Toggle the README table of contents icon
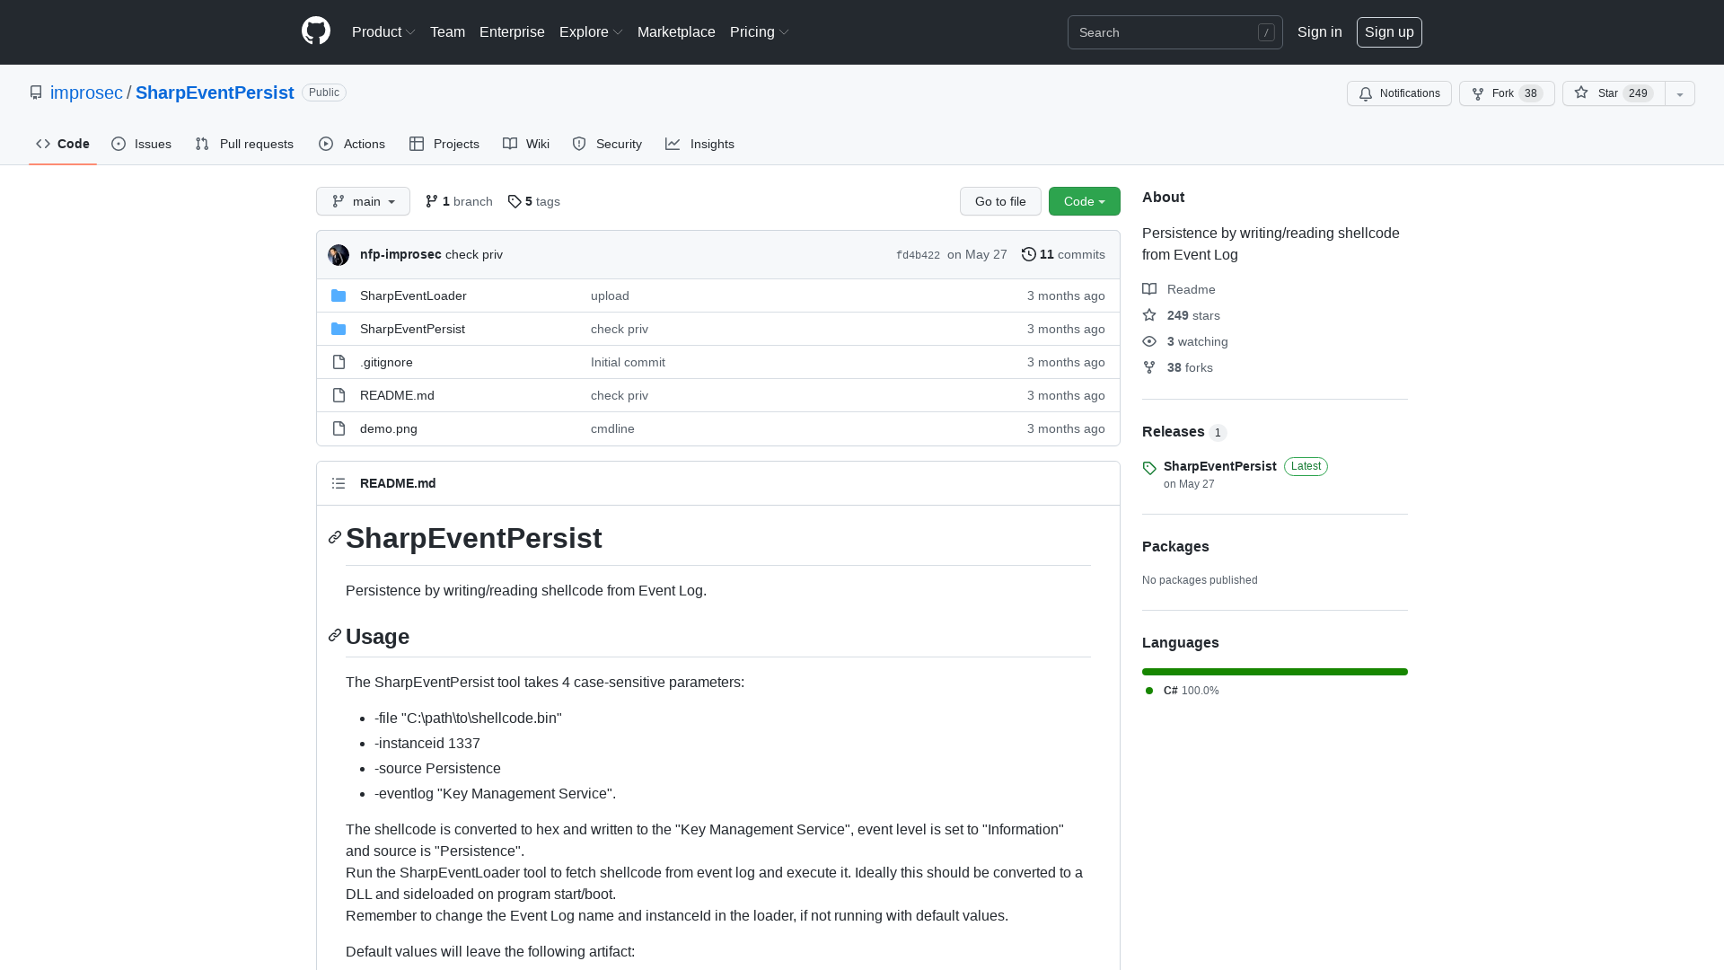Viewport: 1724px width, 970px height. tap(339, 483)
